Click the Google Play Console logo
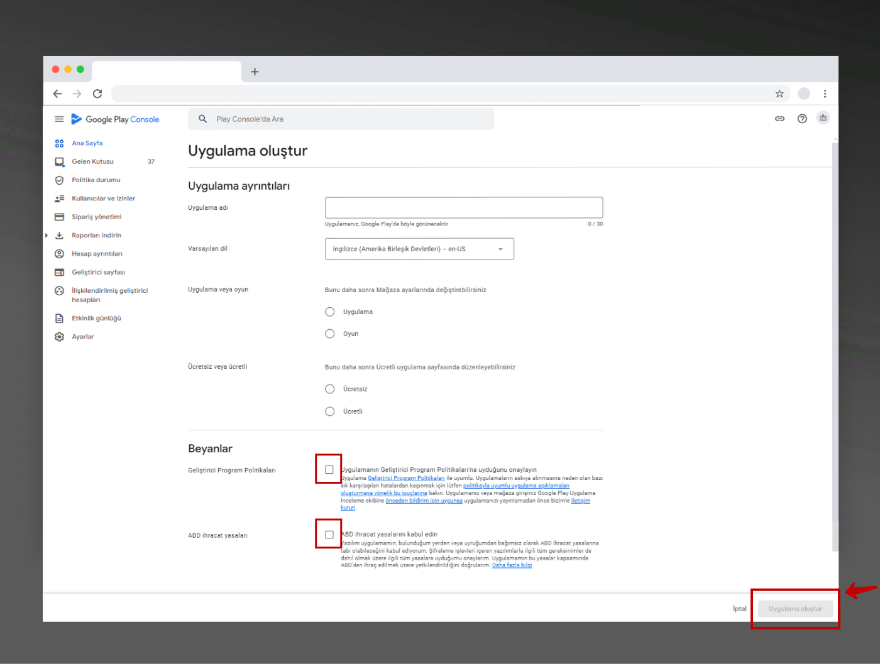 point(115,119)
